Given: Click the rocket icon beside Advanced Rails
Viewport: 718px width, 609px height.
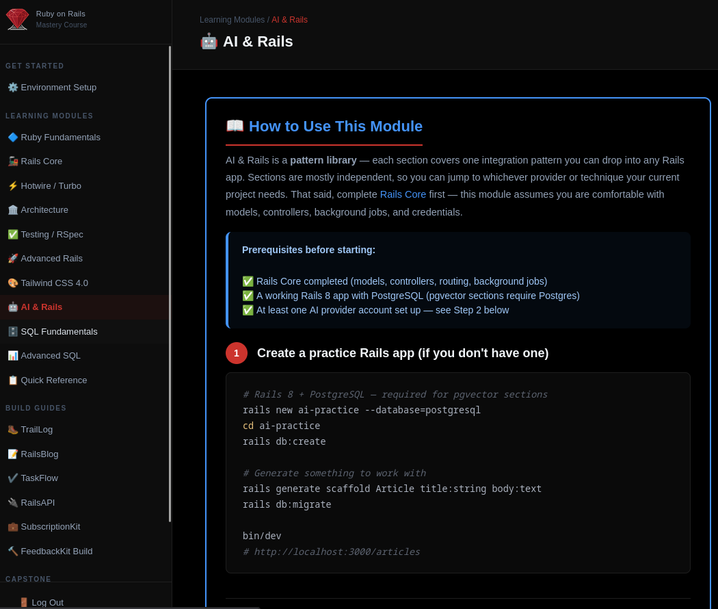Looking at the screenshot, I should [13, 259].
